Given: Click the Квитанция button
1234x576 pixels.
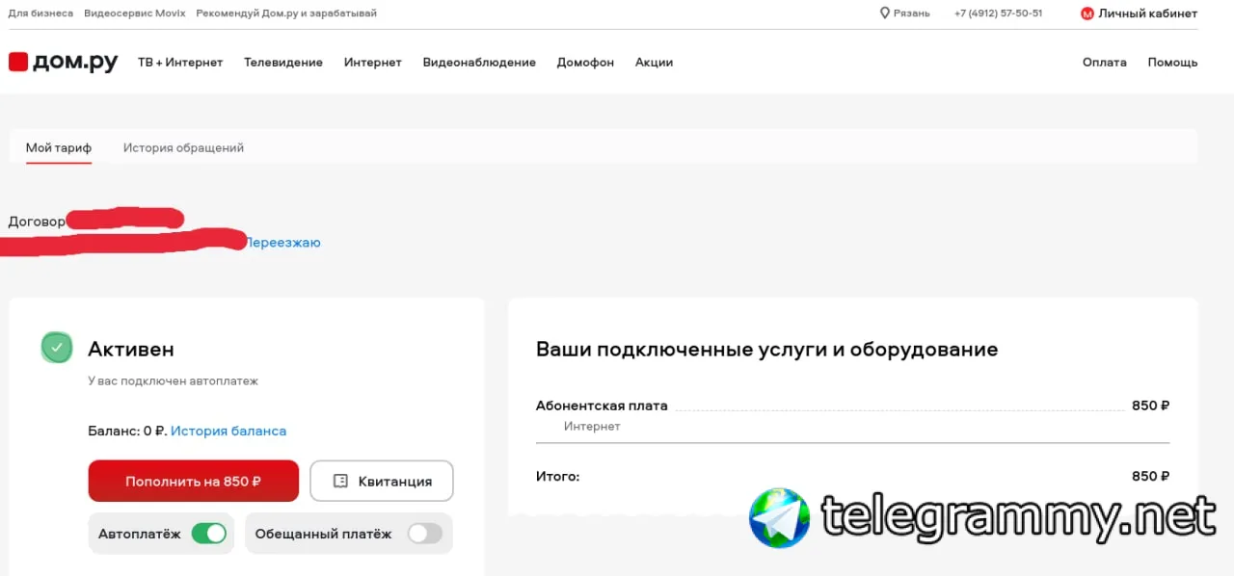Looking at the screenshot, I should [x=382, y=481].
